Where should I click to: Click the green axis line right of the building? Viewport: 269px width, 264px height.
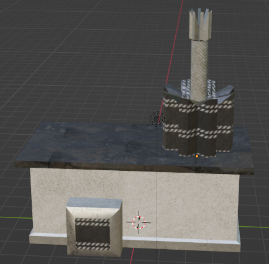pos(254,227)
